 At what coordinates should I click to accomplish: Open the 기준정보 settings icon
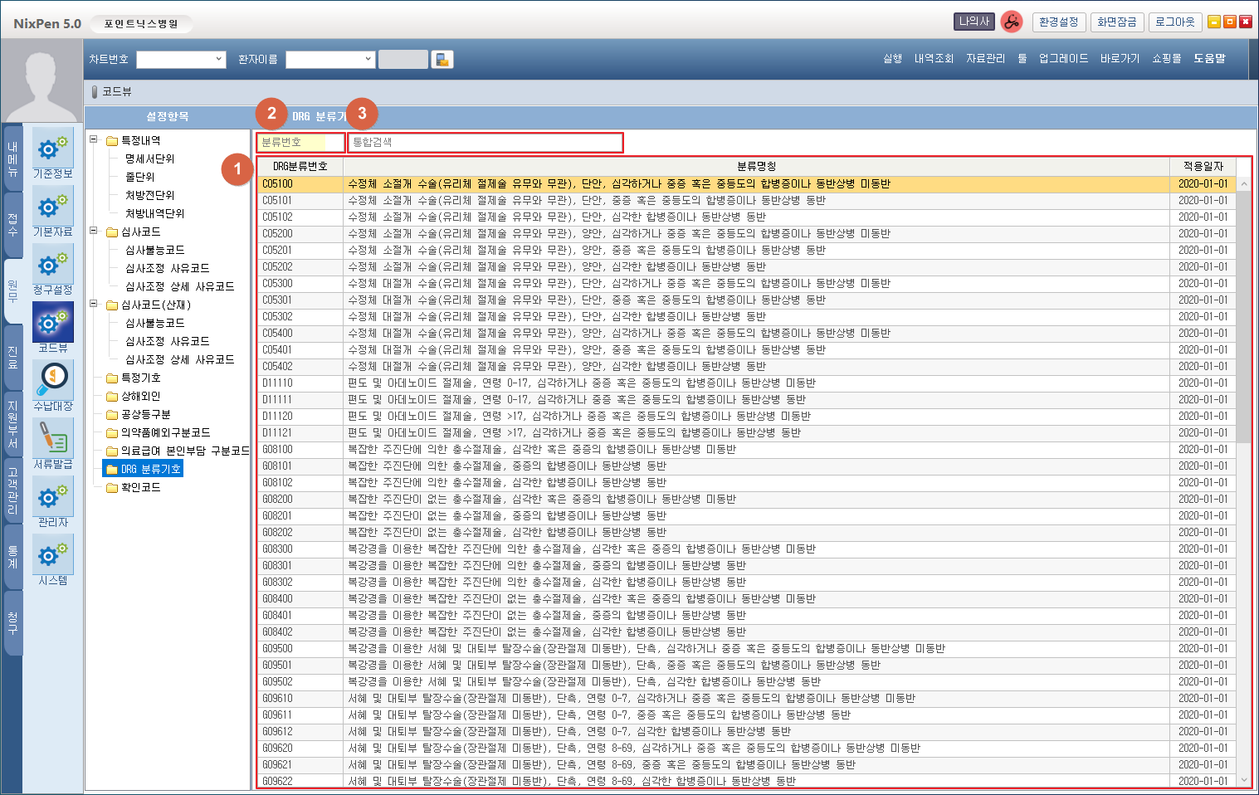(x=52, y=148)
